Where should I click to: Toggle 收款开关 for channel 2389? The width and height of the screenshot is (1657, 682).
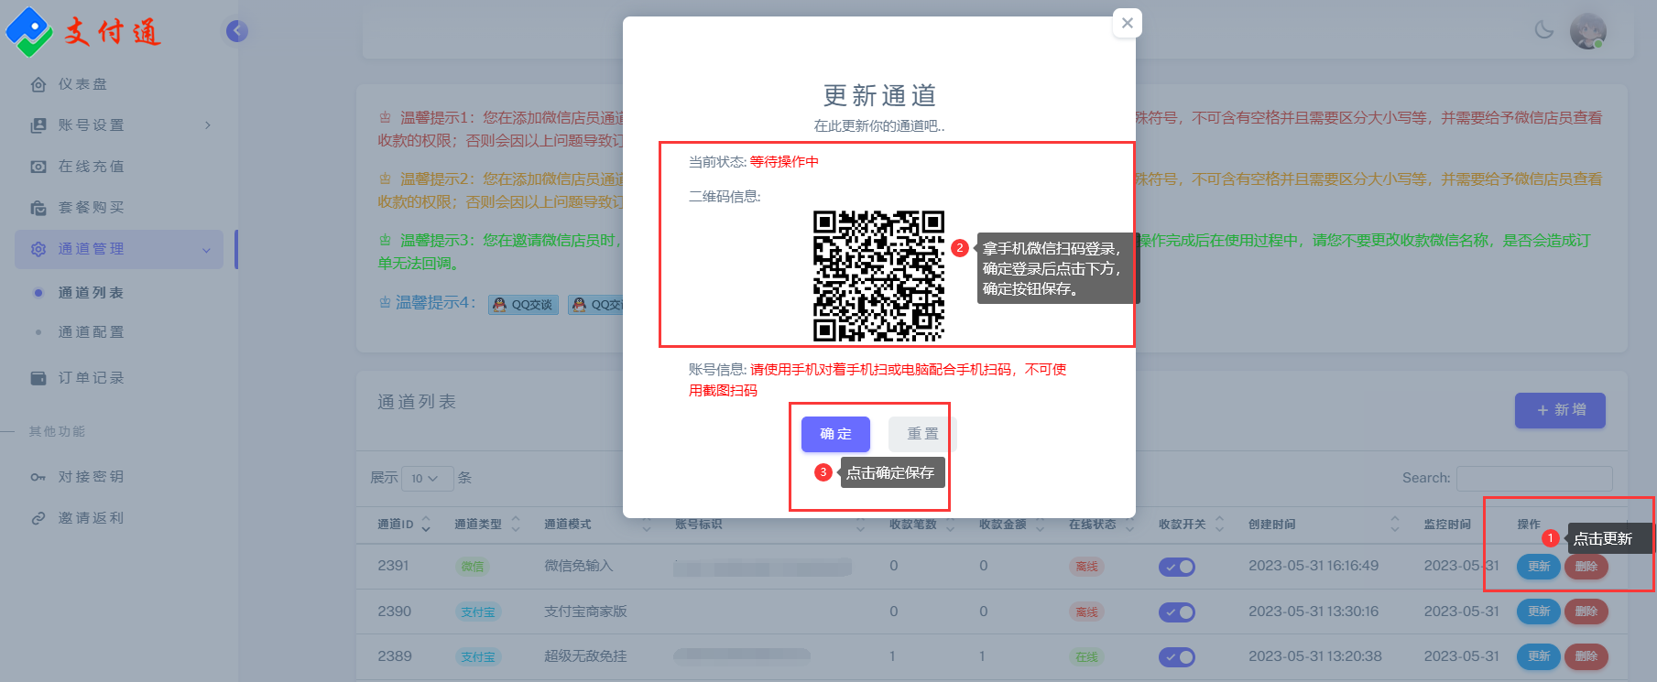(1177, 657)
